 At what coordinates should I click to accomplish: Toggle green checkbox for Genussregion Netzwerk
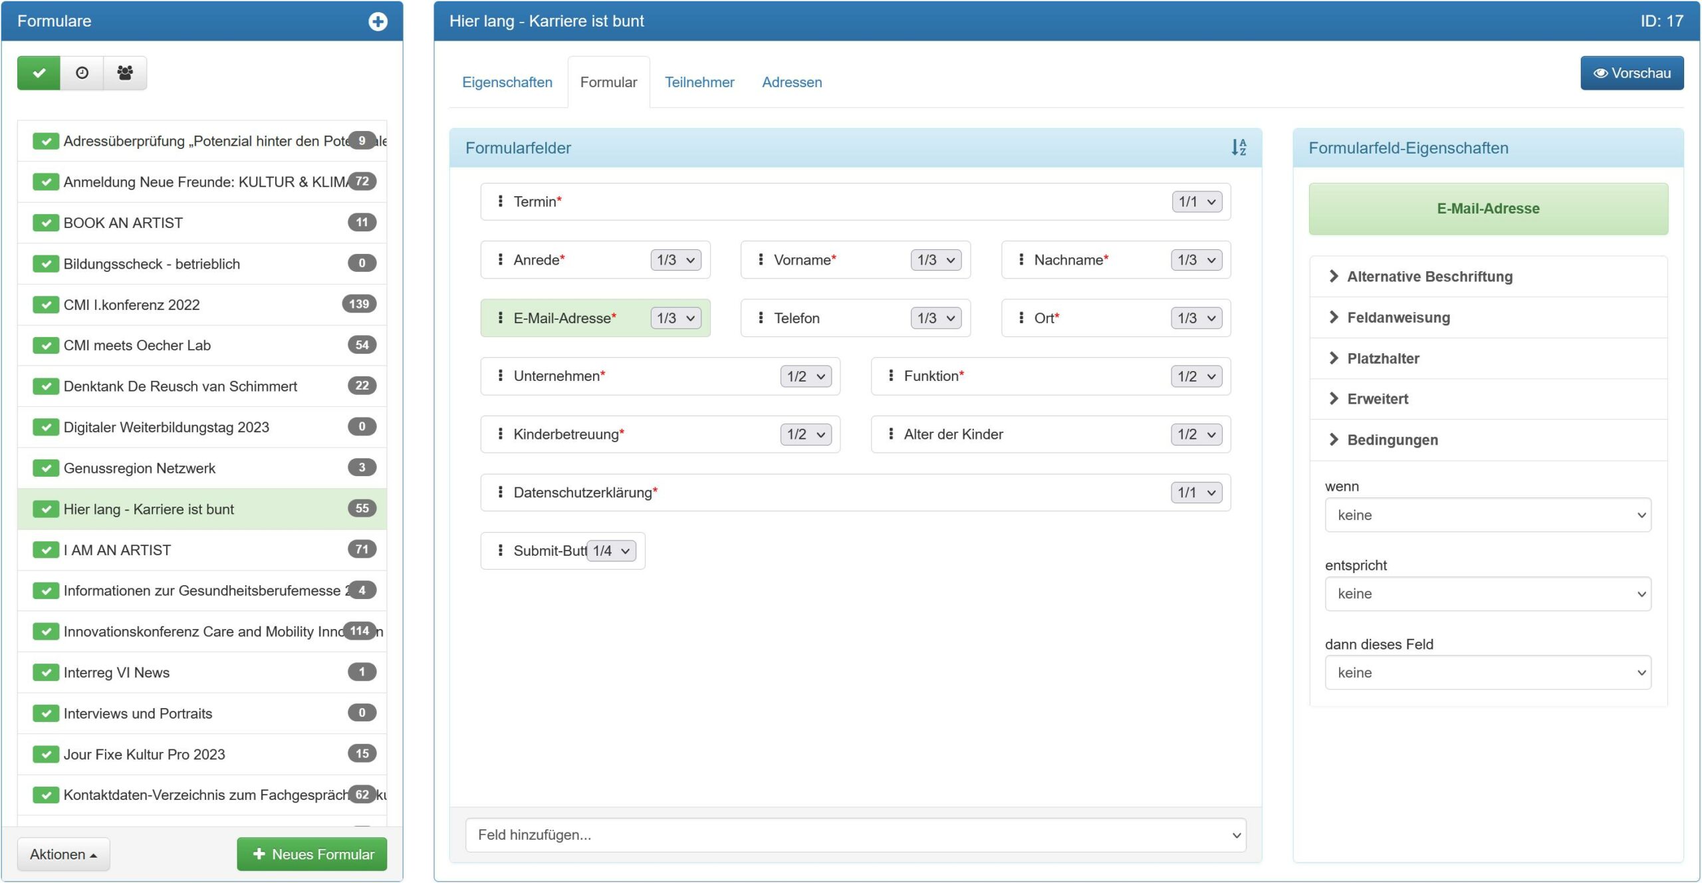46,468
